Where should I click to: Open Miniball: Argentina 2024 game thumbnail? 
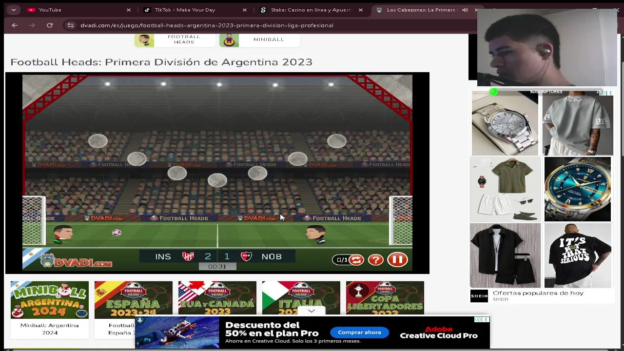tap(50, 299)
